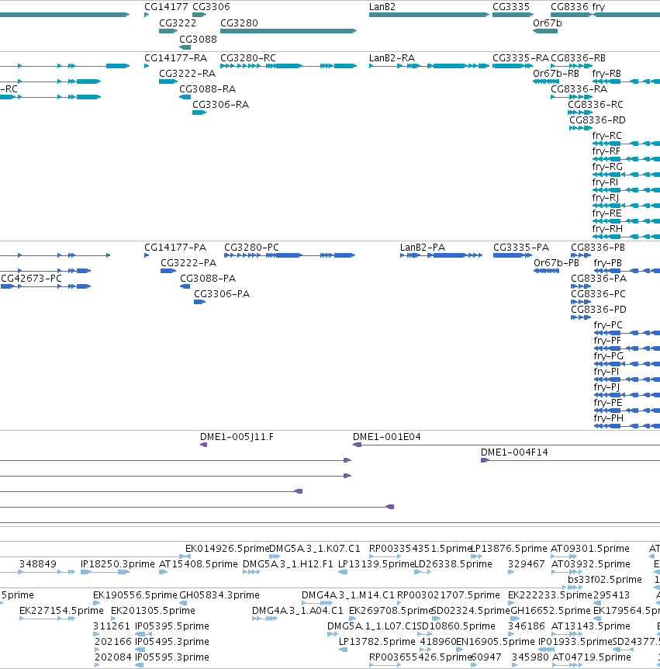Screen dimensions: 660x669
Task: Click EST bs33f02.5prime label
Action: [x=605, y=580]
